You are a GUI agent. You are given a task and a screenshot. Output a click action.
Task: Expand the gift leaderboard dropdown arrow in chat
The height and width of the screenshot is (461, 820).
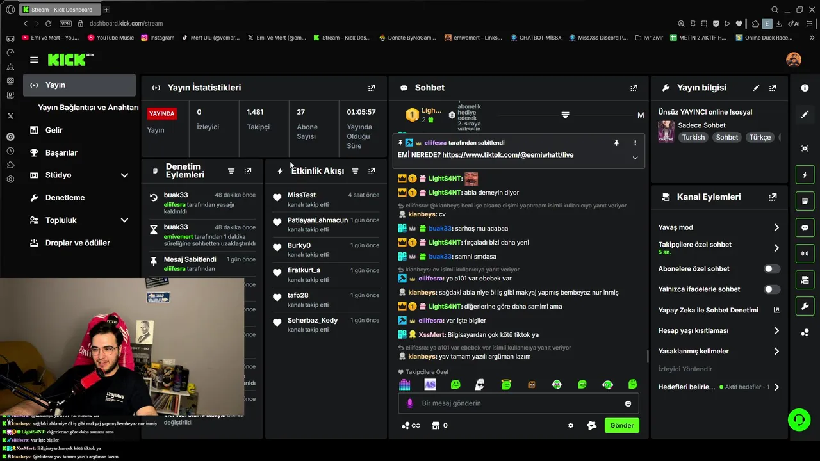pos(565,115)
